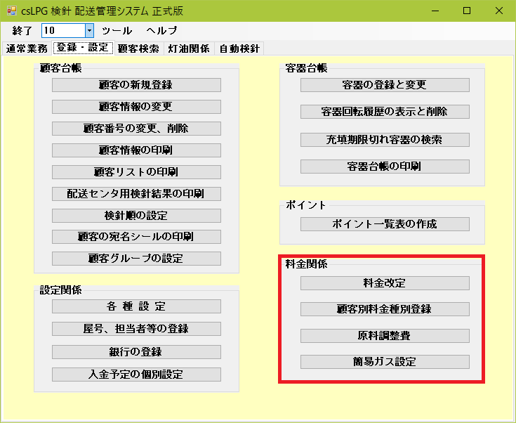This screenshot has height=423, width=516.
Task: Click the number field showing 10
Action: (x=63, y=31)
